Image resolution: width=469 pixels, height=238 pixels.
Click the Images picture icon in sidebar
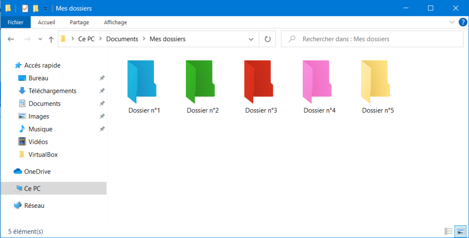[22, 116]
